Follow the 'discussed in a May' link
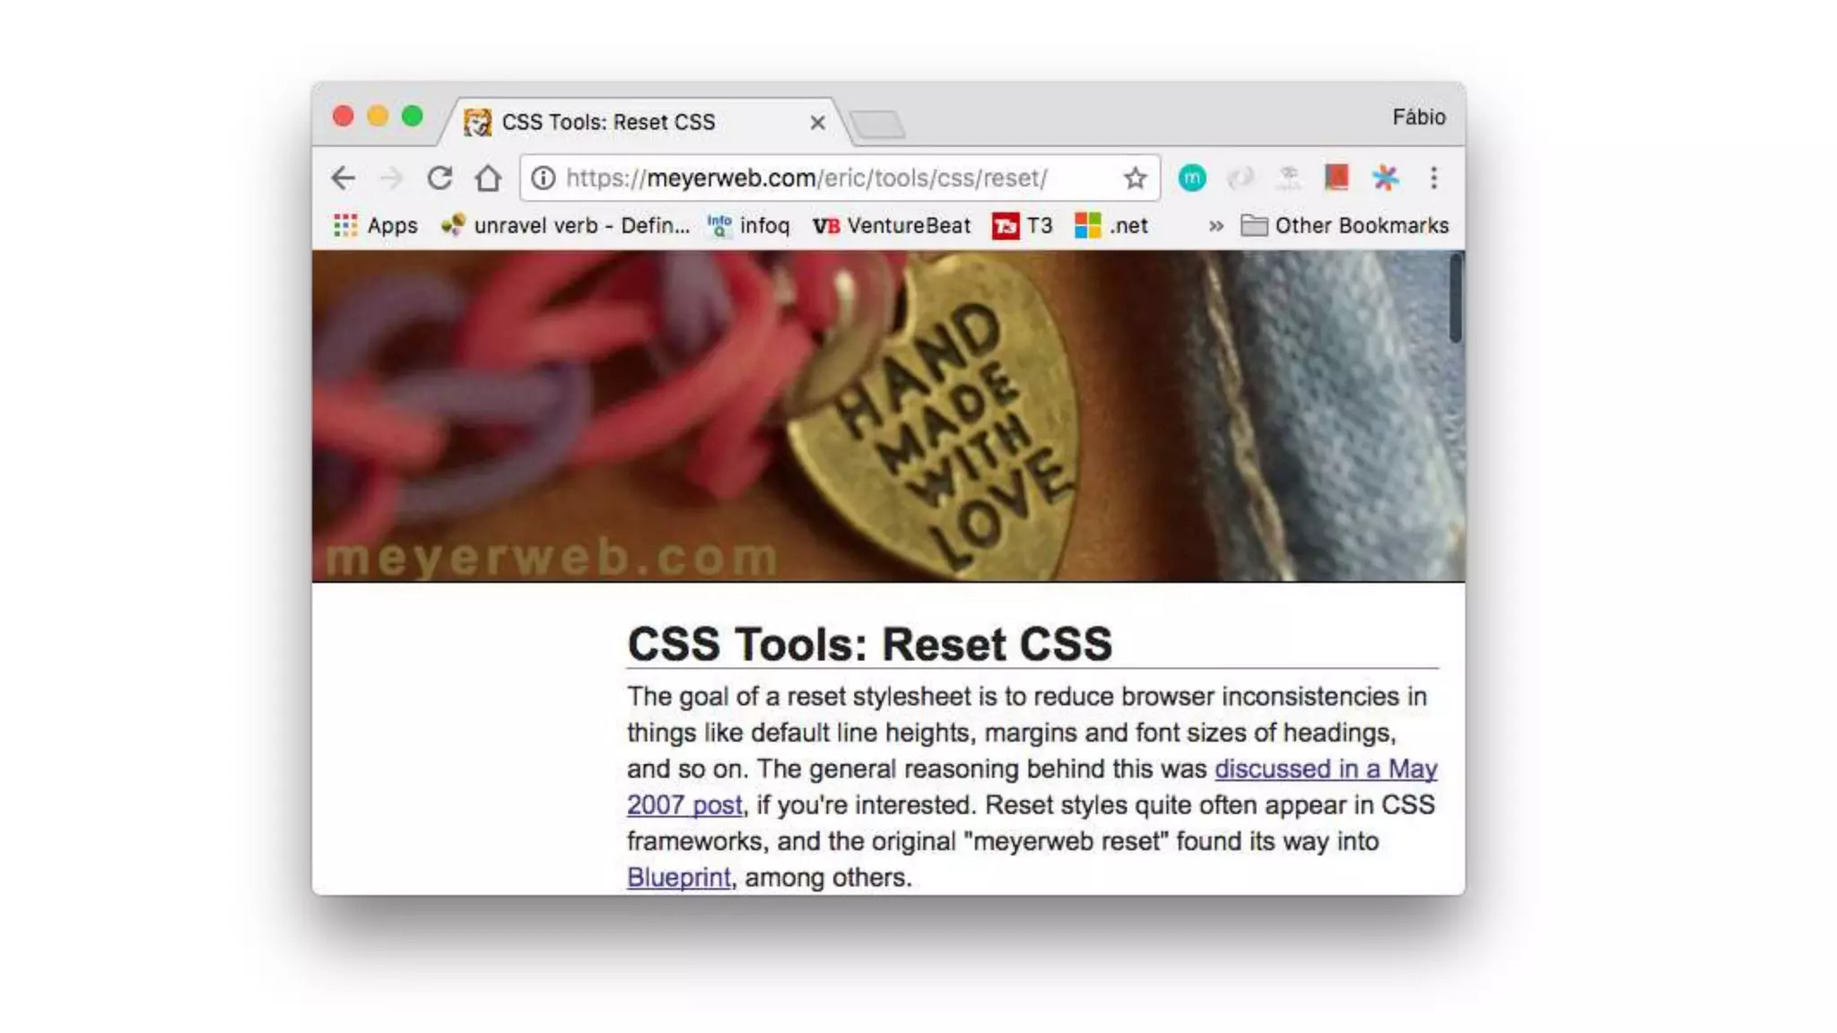 coord(1325,769)
